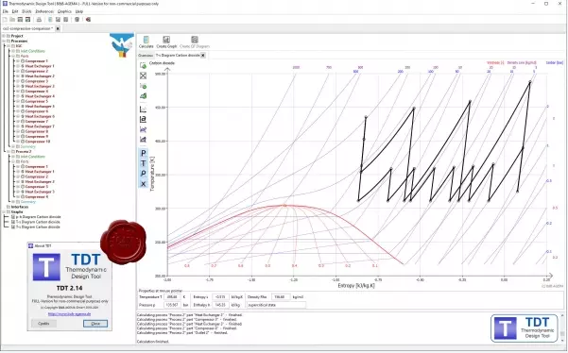
Task: Select Heat Exchanger 5 in the tree
Action: pos(40,107)
